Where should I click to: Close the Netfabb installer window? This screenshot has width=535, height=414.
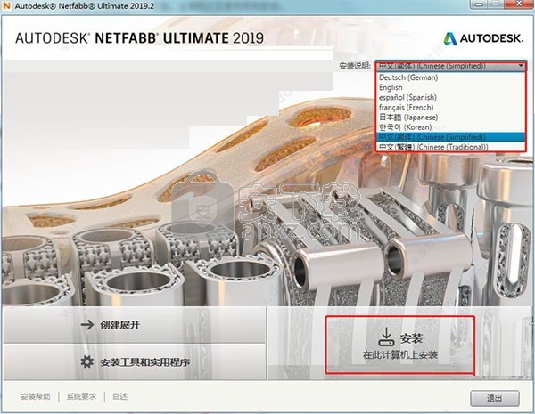coord(520,6)
